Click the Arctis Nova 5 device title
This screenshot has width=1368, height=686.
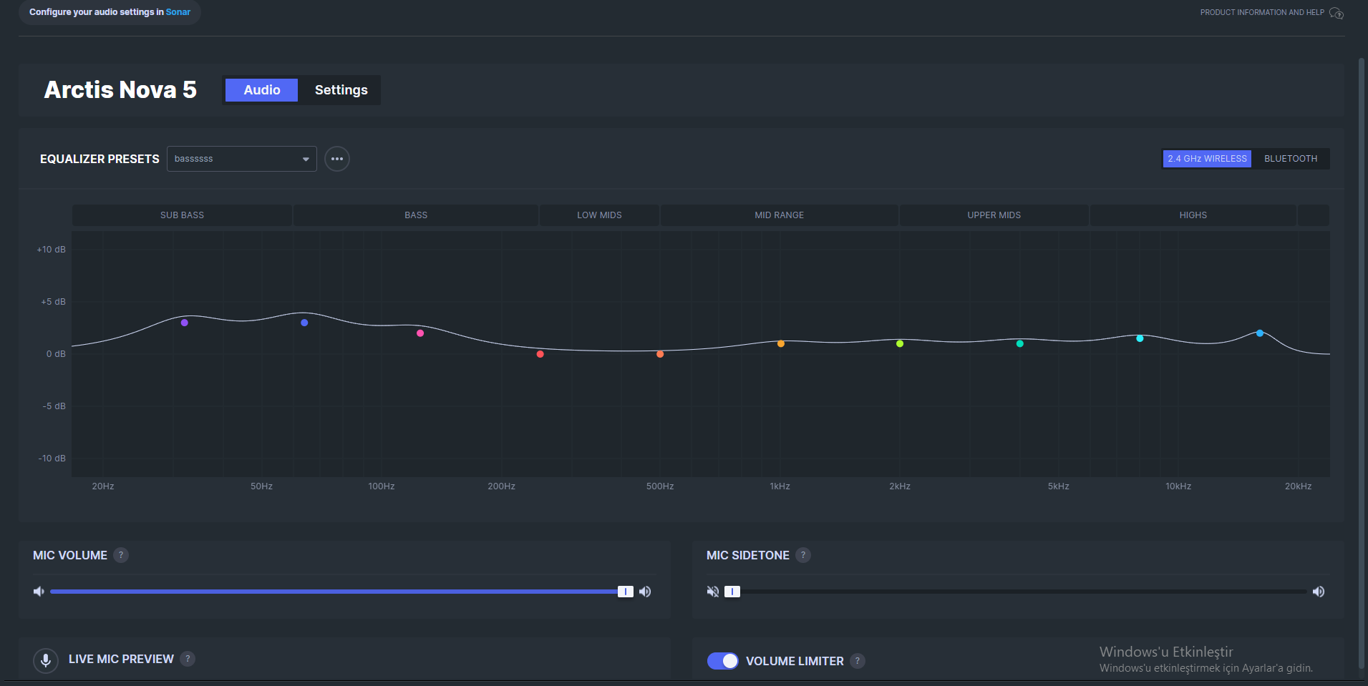coord(120,90)
